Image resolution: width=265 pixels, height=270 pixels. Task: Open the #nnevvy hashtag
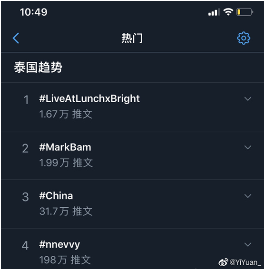tap(59, 245)
